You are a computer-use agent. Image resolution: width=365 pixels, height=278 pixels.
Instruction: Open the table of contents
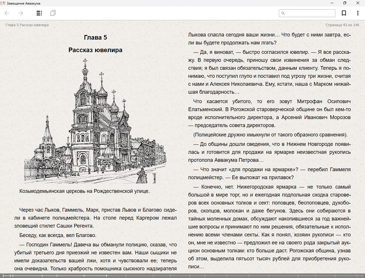click(39, 13)
